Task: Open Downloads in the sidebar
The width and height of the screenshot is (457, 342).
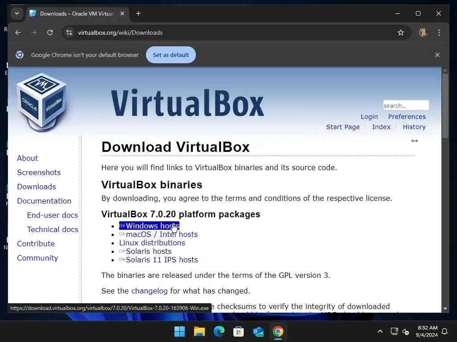Action: tap(37, 187)
